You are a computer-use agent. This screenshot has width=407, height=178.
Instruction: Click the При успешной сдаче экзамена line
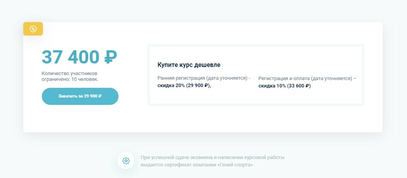tap(213, 157)
